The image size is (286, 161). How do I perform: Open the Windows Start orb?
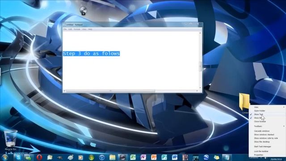pyautogui.click(x=5, y=157)
